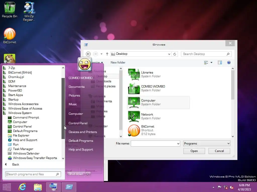
Task: Click the Shut down button
Action: [76, 174]
